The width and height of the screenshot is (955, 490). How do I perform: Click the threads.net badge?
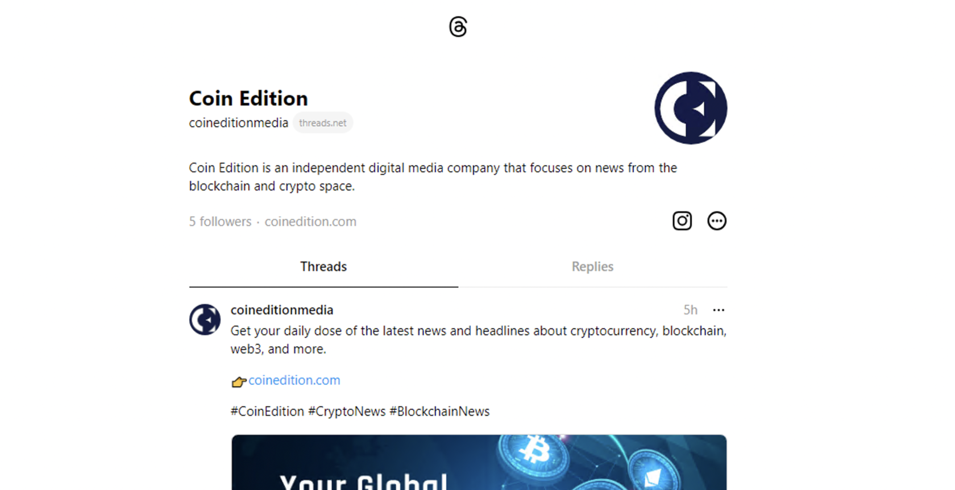click(323, 123)
